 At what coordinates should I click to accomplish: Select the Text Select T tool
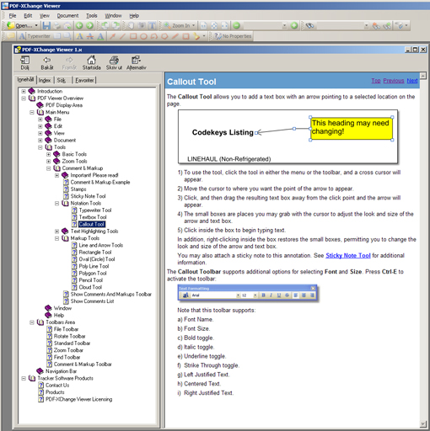pyautogui.click(x=152, y=26)
